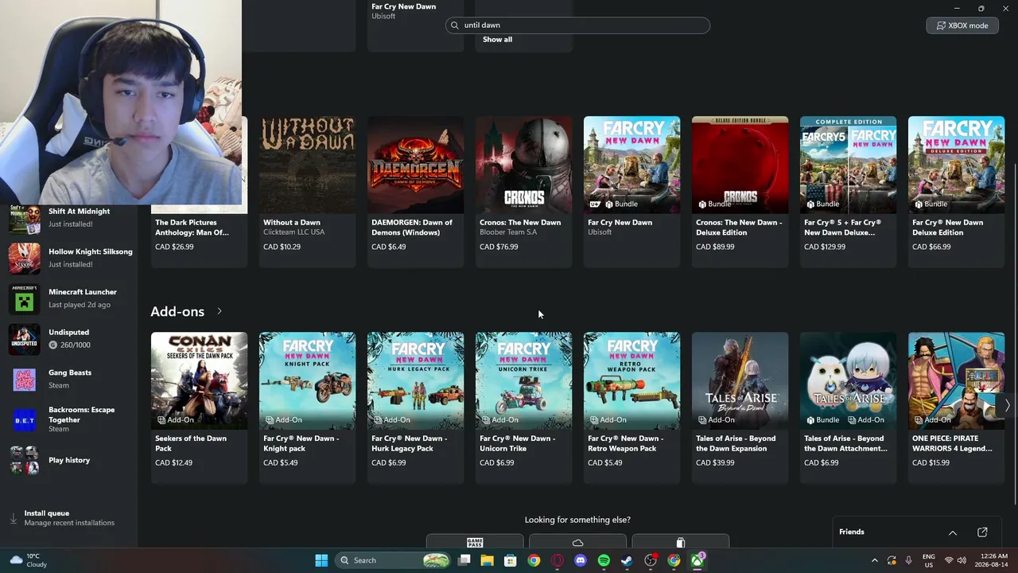Open Steam from the taskbar

(627, 560)
